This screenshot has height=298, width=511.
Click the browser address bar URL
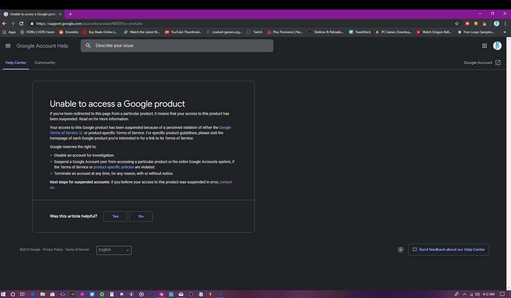[89, 23]
